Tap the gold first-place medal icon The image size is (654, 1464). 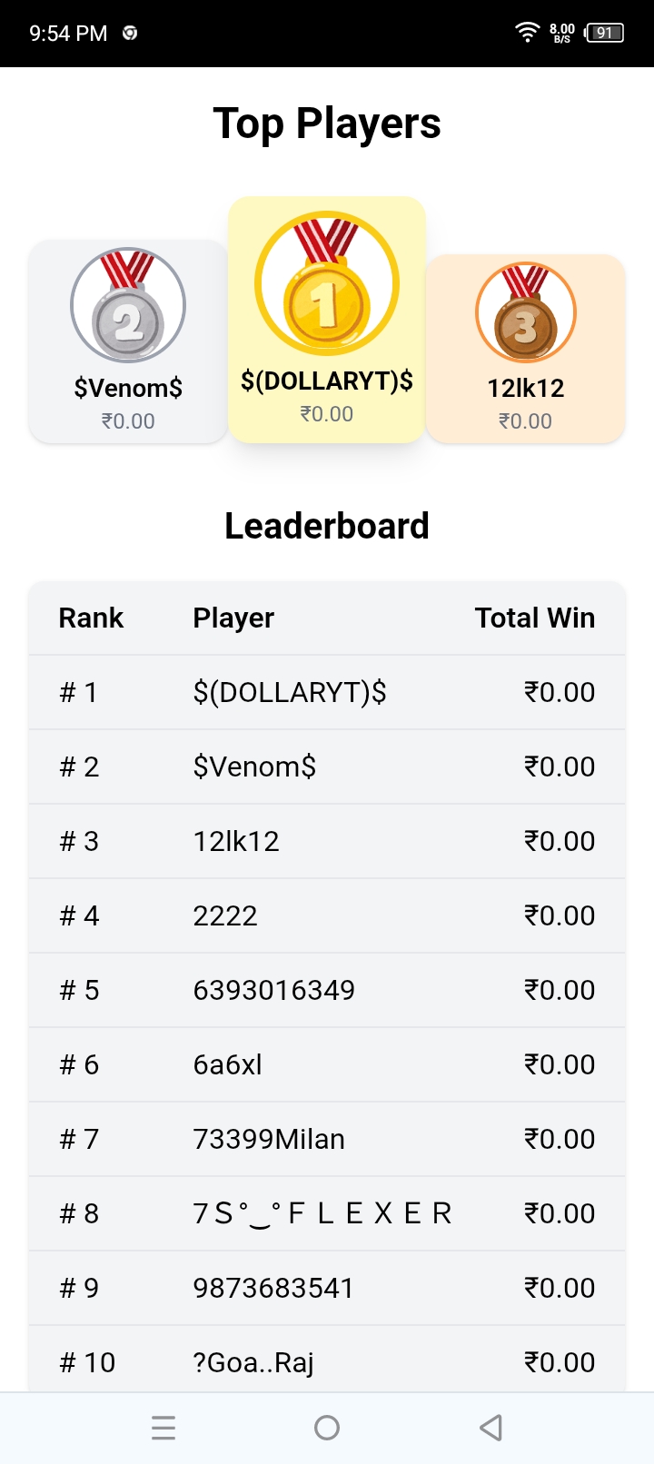(327, 284)
